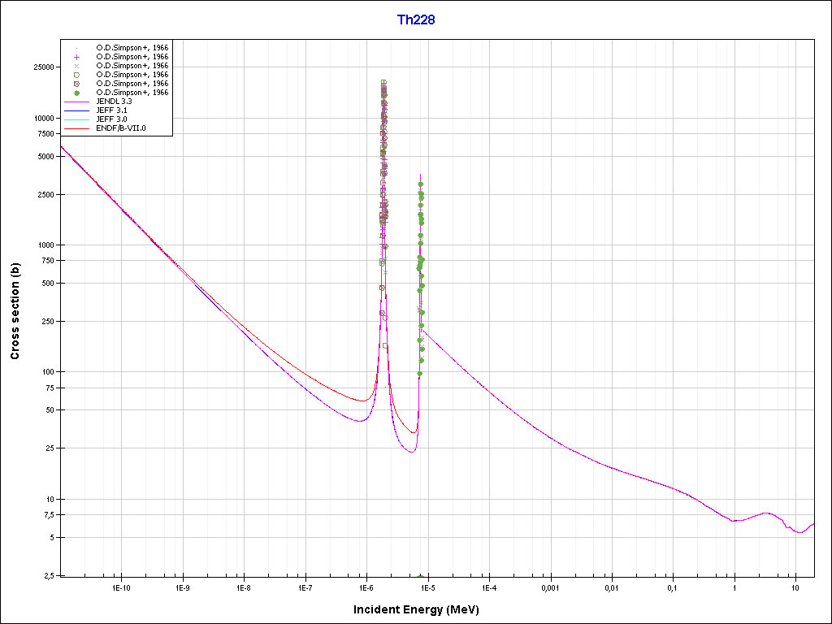Click the hollow green square legend marker

[76, 75]
